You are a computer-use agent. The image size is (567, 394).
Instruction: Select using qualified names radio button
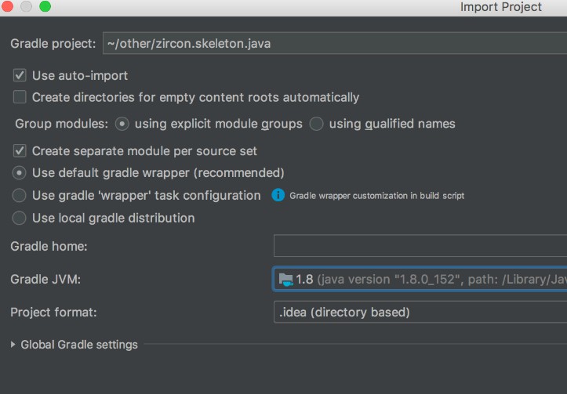click(x=316, y=124)
